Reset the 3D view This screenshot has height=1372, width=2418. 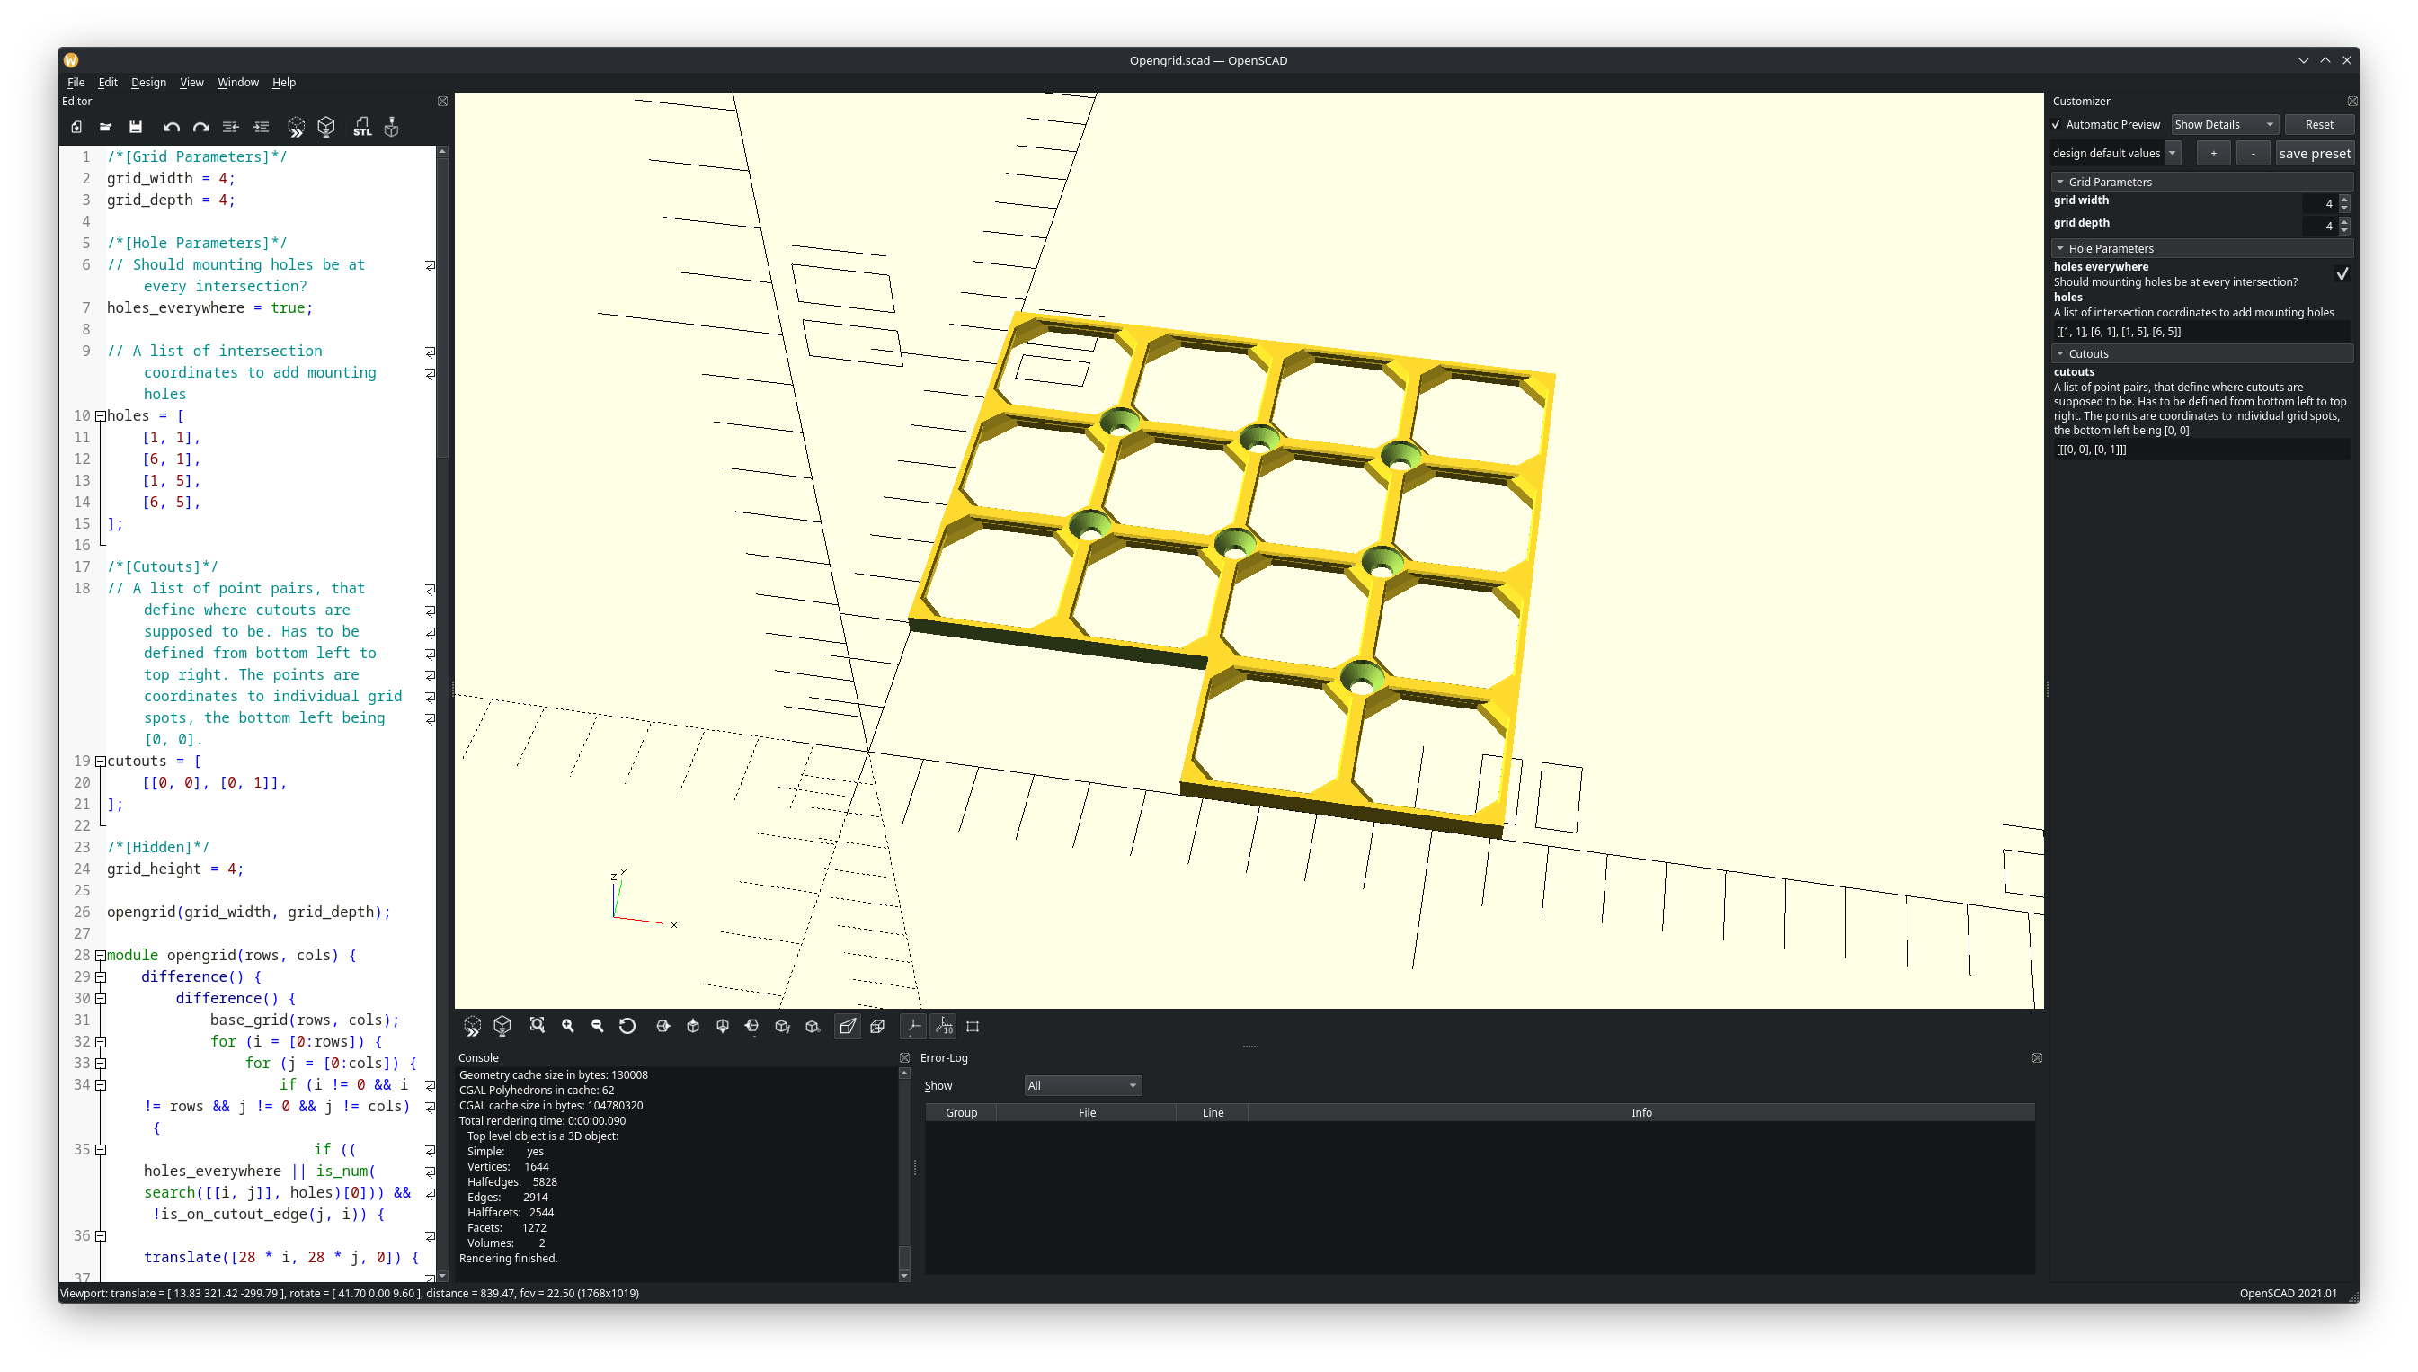click(x=628, y=1026)
